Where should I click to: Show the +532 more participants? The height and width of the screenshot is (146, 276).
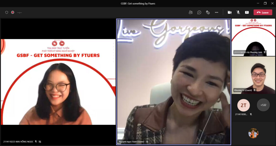pyautogui.click(x=263, y=105)
